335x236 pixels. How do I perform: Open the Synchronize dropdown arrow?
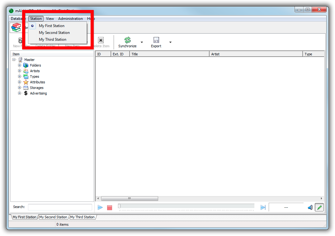tap(142, 42)
